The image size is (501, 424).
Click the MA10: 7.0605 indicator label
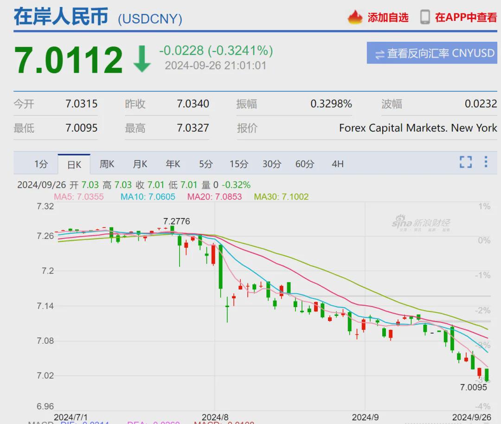pyautogui.click(x=148, y=197)
